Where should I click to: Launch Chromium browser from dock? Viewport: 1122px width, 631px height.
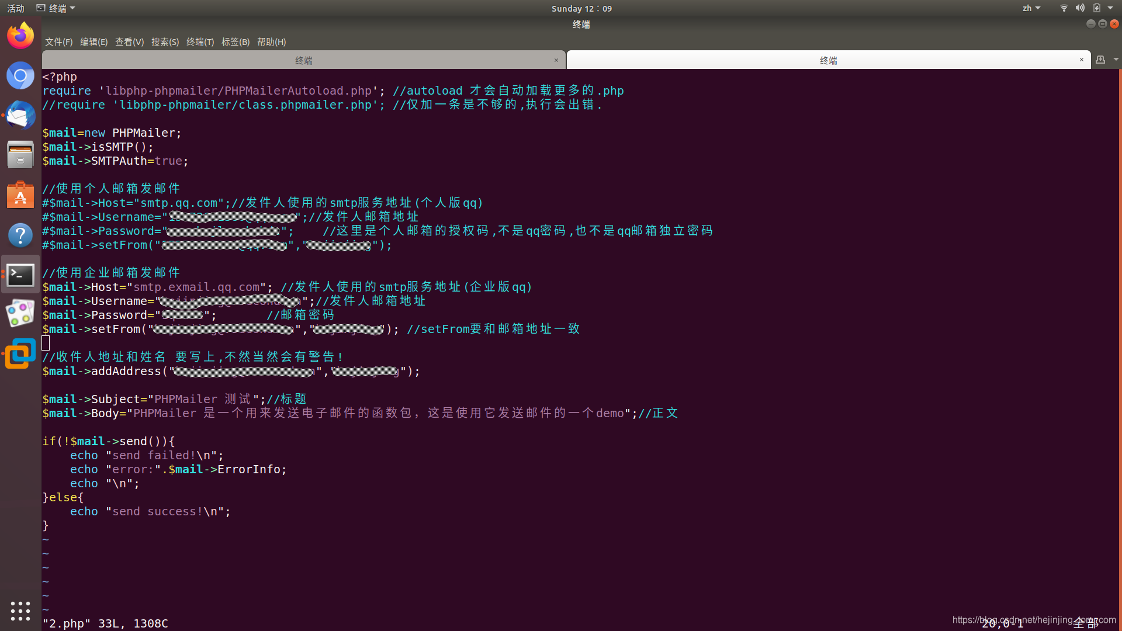coord(20,75)
